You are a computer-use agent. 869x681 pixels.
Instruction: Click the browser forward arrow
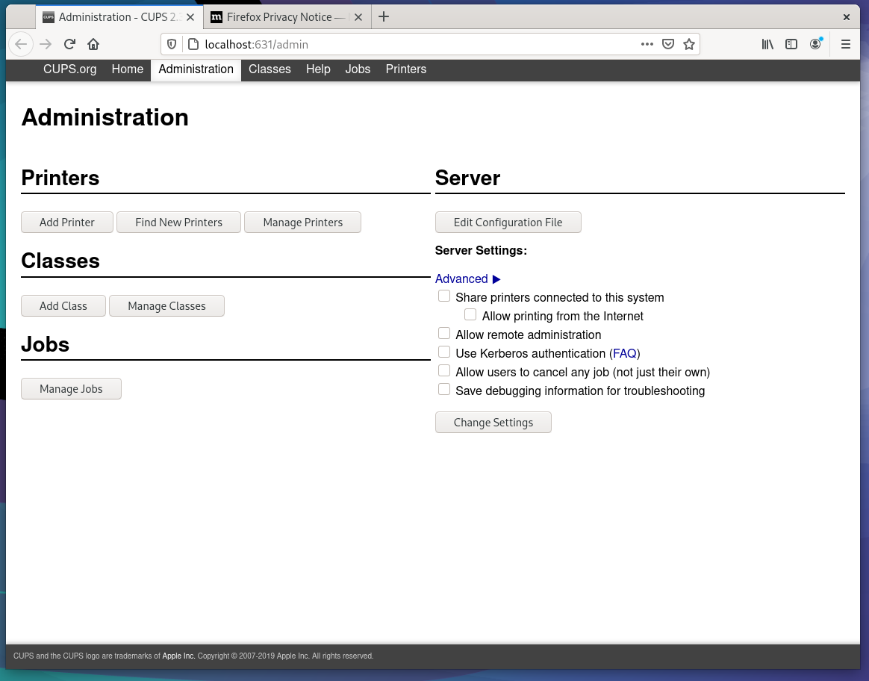(x=46, y=44)
